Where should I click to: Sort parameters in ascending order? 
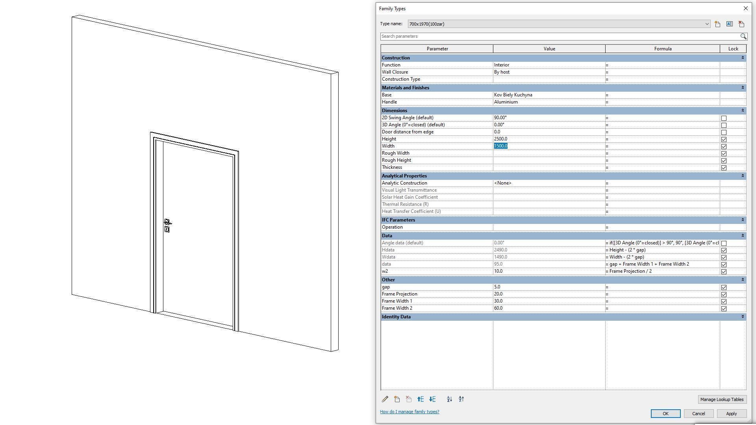pos(449,399)
